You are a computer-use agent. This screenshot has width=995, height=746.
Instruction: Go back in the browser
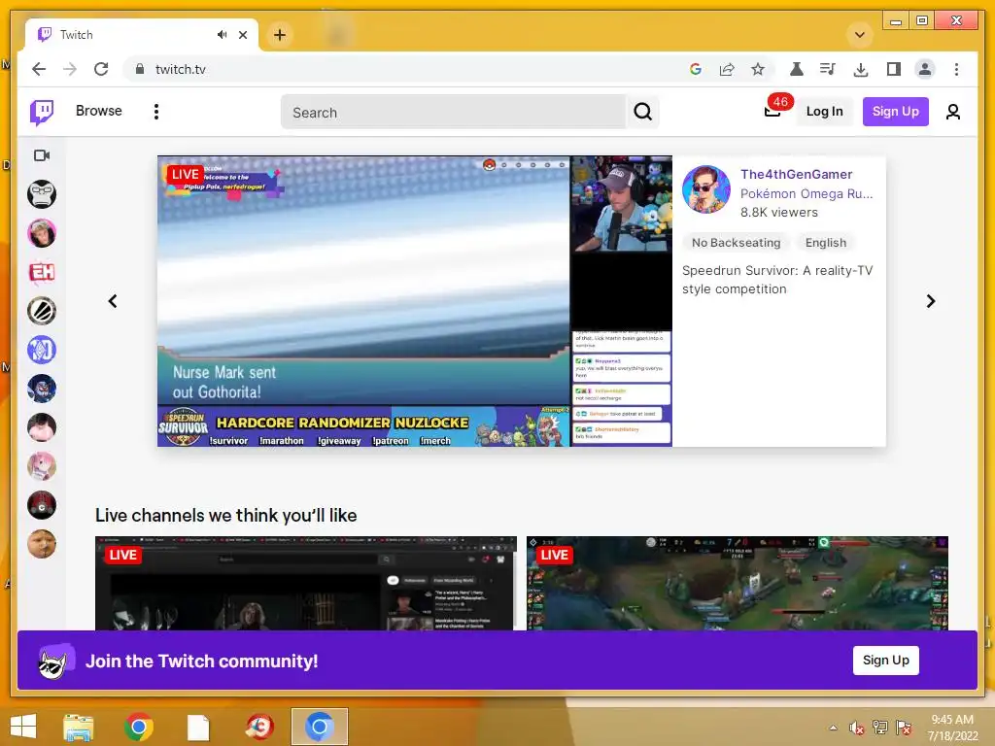(39, 69)
